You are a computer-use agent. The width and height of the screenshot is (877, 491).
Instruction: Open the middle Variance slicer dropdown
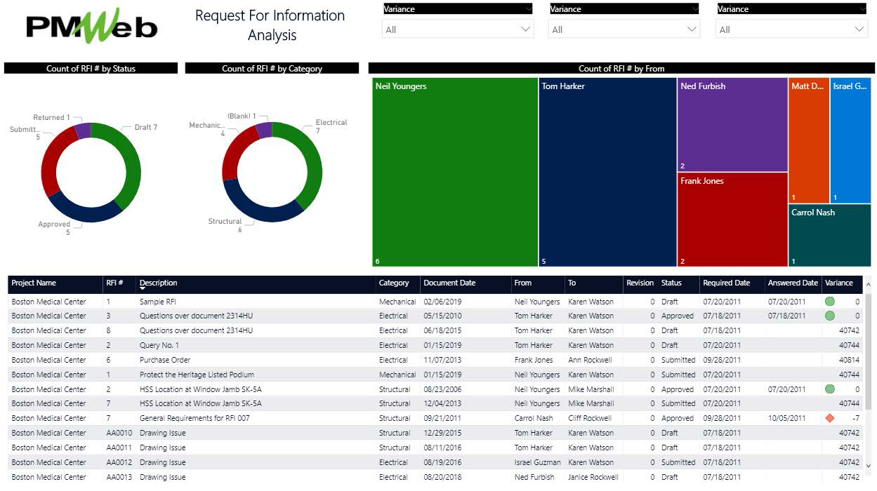624,29
